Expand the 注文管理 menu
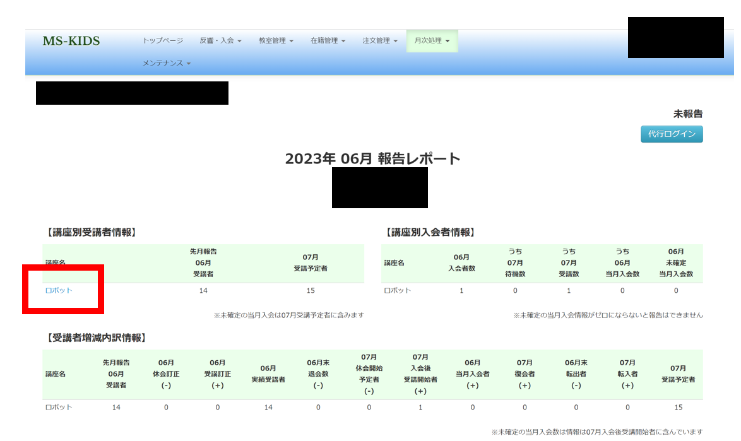Screen dimensions: 741x441 380,40
